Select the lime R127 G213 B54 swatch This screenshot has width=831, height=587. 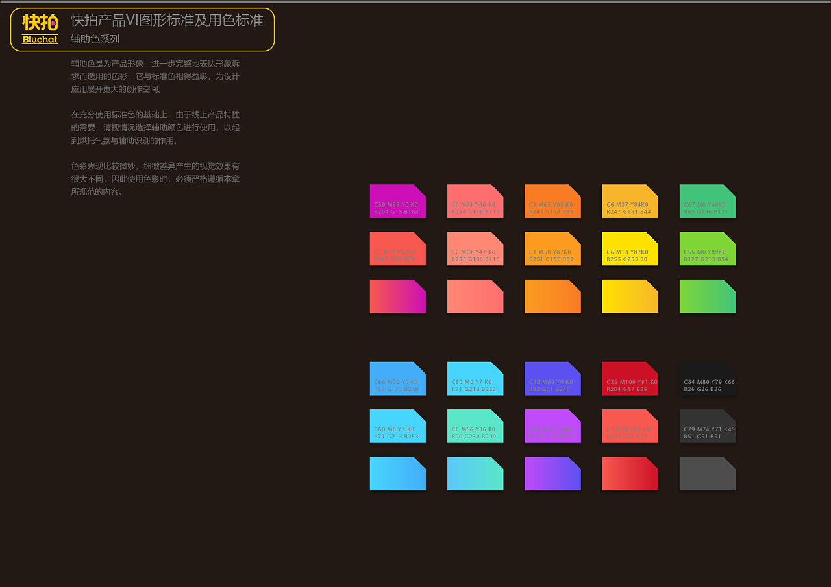707,248
